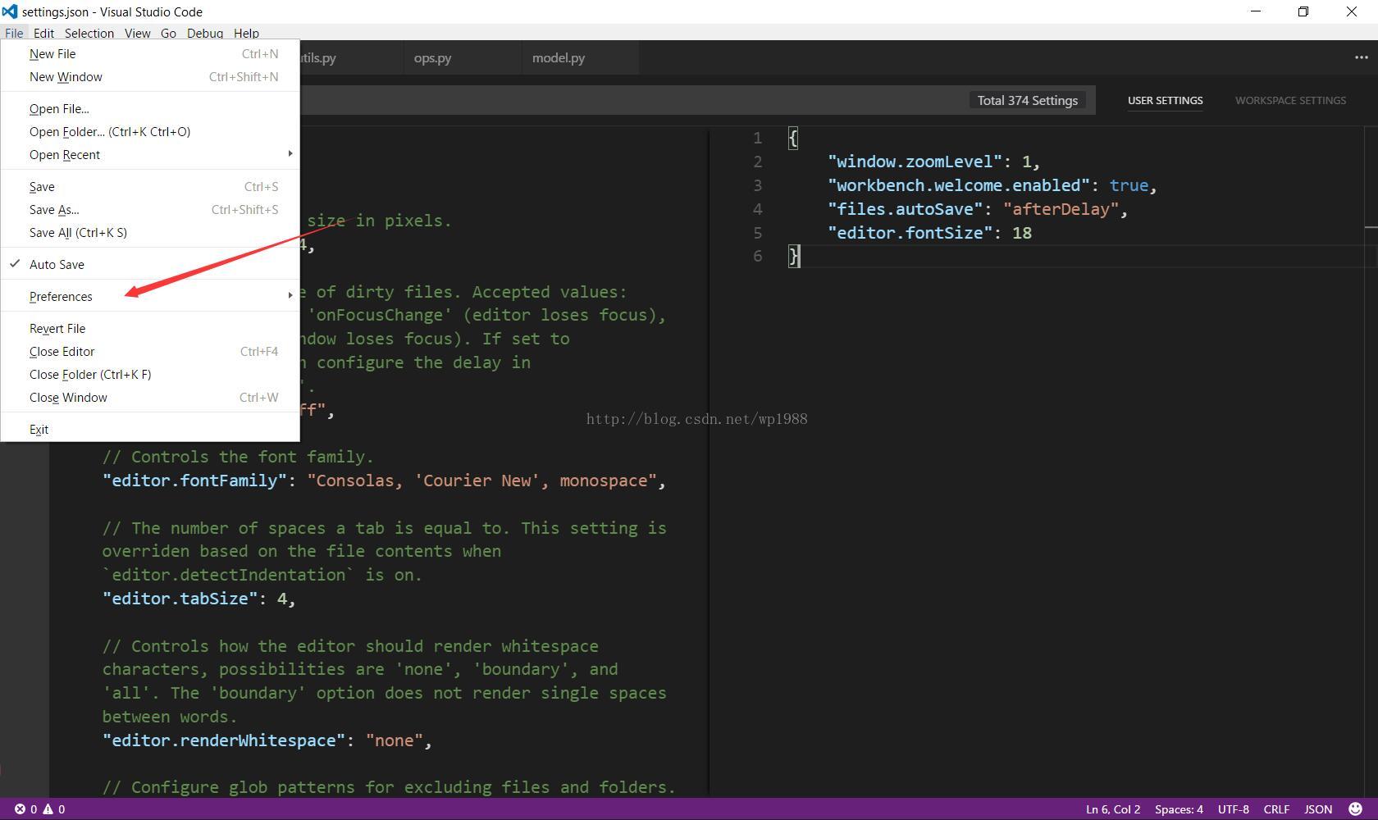
Task: Click the warnings triangle icon in status bar
Action: (48, 809)
